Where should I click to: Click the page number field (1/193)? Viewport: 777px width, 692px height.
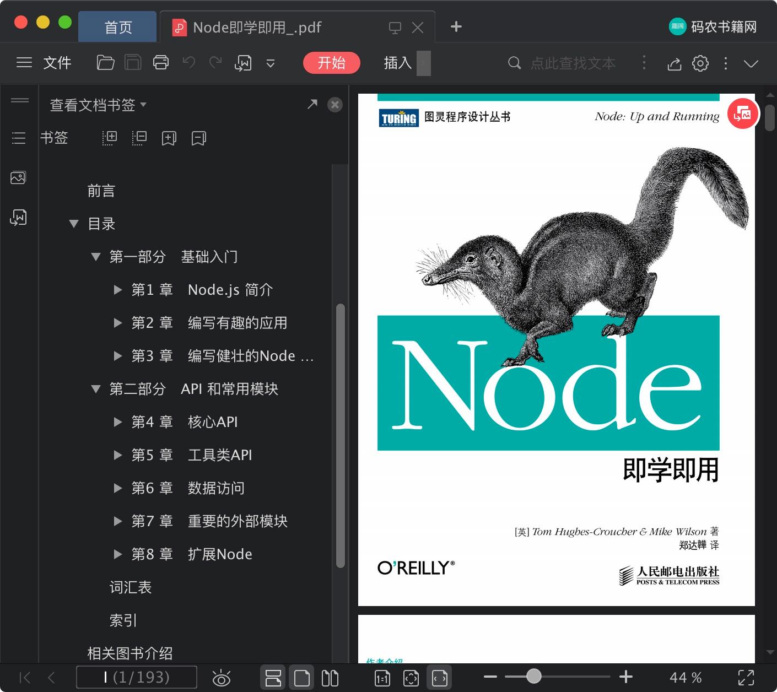136,677
